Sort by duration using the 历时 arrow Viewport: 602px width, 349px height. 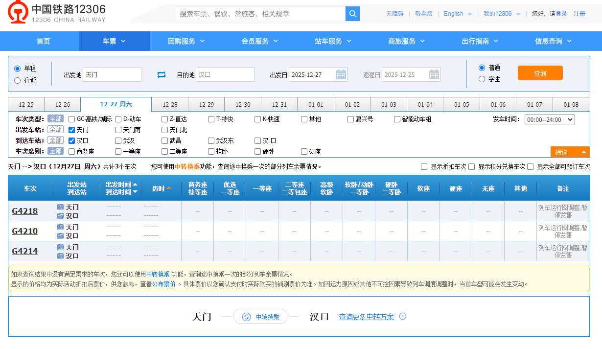tap(169, 188)
